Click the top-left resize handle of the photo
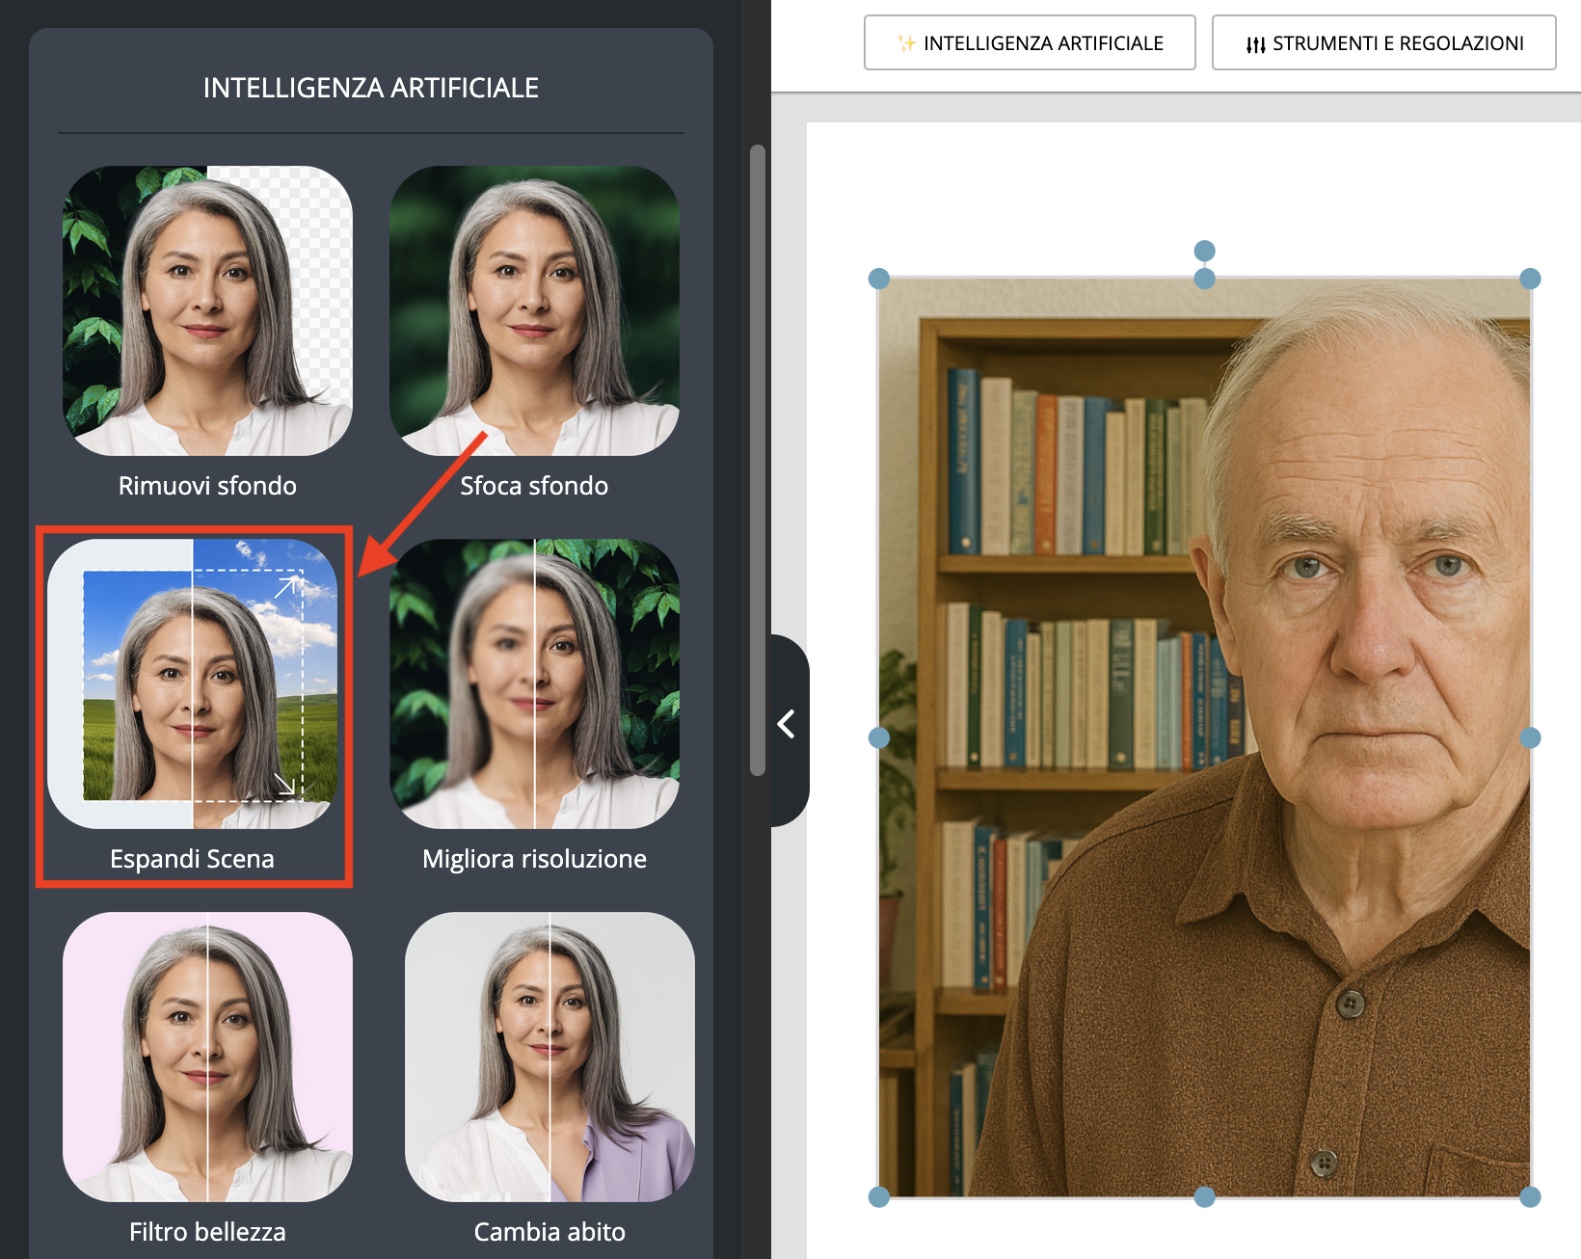Viewport: 1581px width, 1259px height. coord(878,279)
